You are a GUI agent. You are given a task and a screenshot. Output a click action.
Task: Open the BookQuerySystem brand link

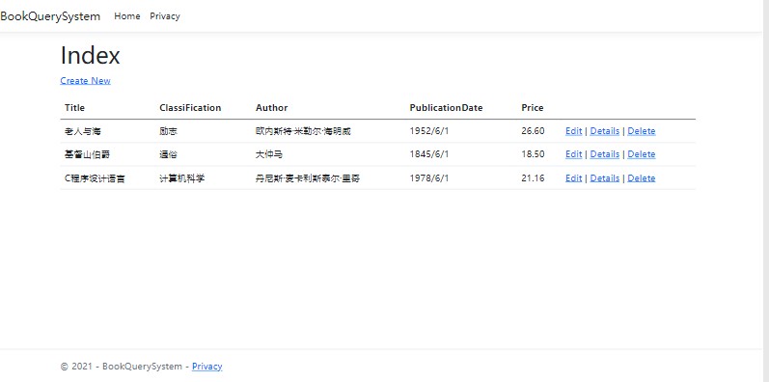[x=50, y=16]
